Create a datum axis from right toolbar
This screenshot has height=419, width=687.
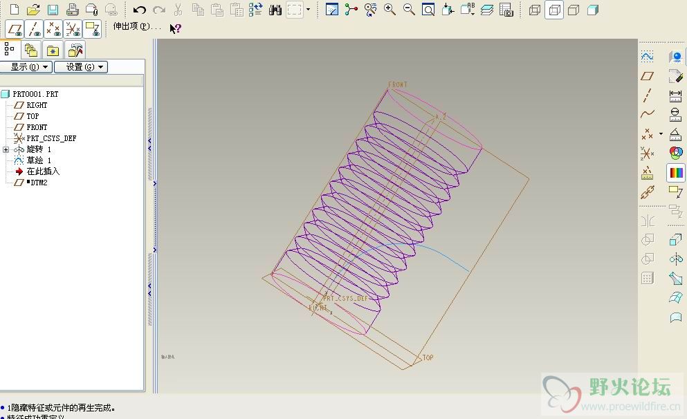647,95
